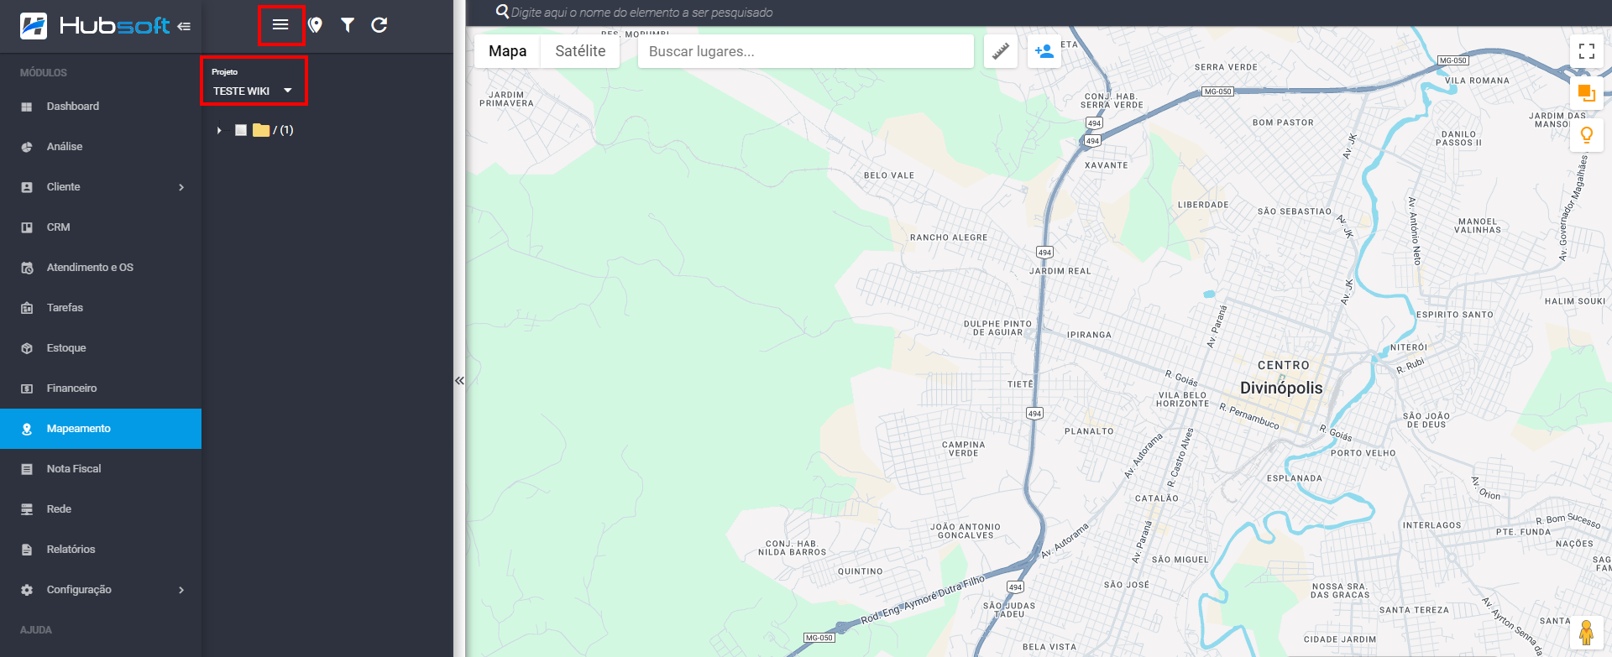Click the Tarefas calendar icon
Screen dimensions: 1612x657
pyautogui.click(x=27, y=308)
